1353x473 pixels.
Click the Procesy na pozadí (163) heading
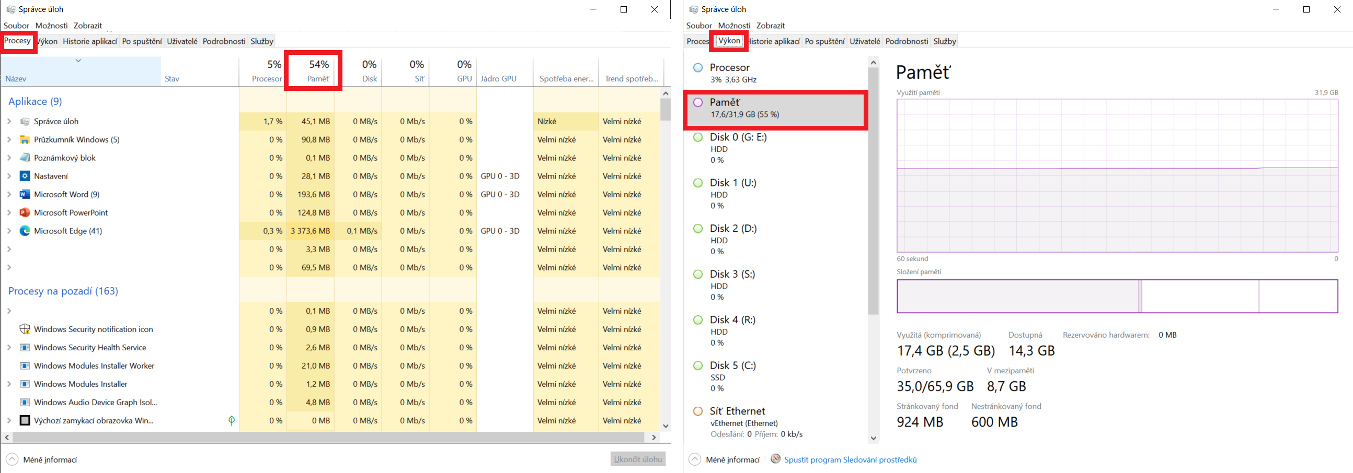coord(63,291)
